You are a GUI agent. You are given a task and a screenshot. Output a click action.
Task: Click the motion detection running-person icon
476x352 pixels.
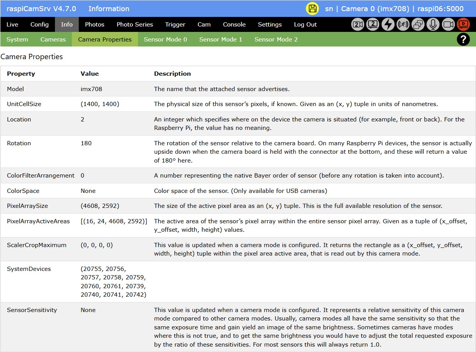coord(403,25)
